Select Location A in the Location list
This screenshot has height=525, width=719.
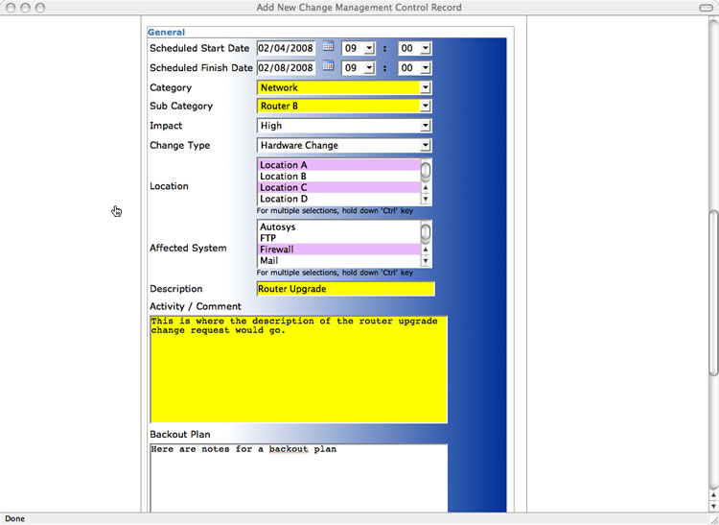click(x=338, y=165)
